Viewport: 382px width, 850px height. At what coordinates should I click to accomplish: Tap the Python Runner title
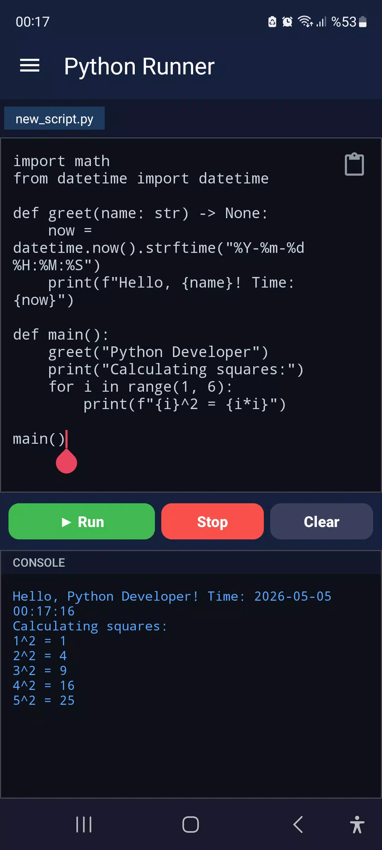pyautogui.click(x=139, y=67)
